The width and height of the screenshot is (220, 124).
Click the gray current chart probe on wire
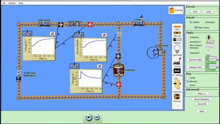pyautogui.click(x=119, y=34)
